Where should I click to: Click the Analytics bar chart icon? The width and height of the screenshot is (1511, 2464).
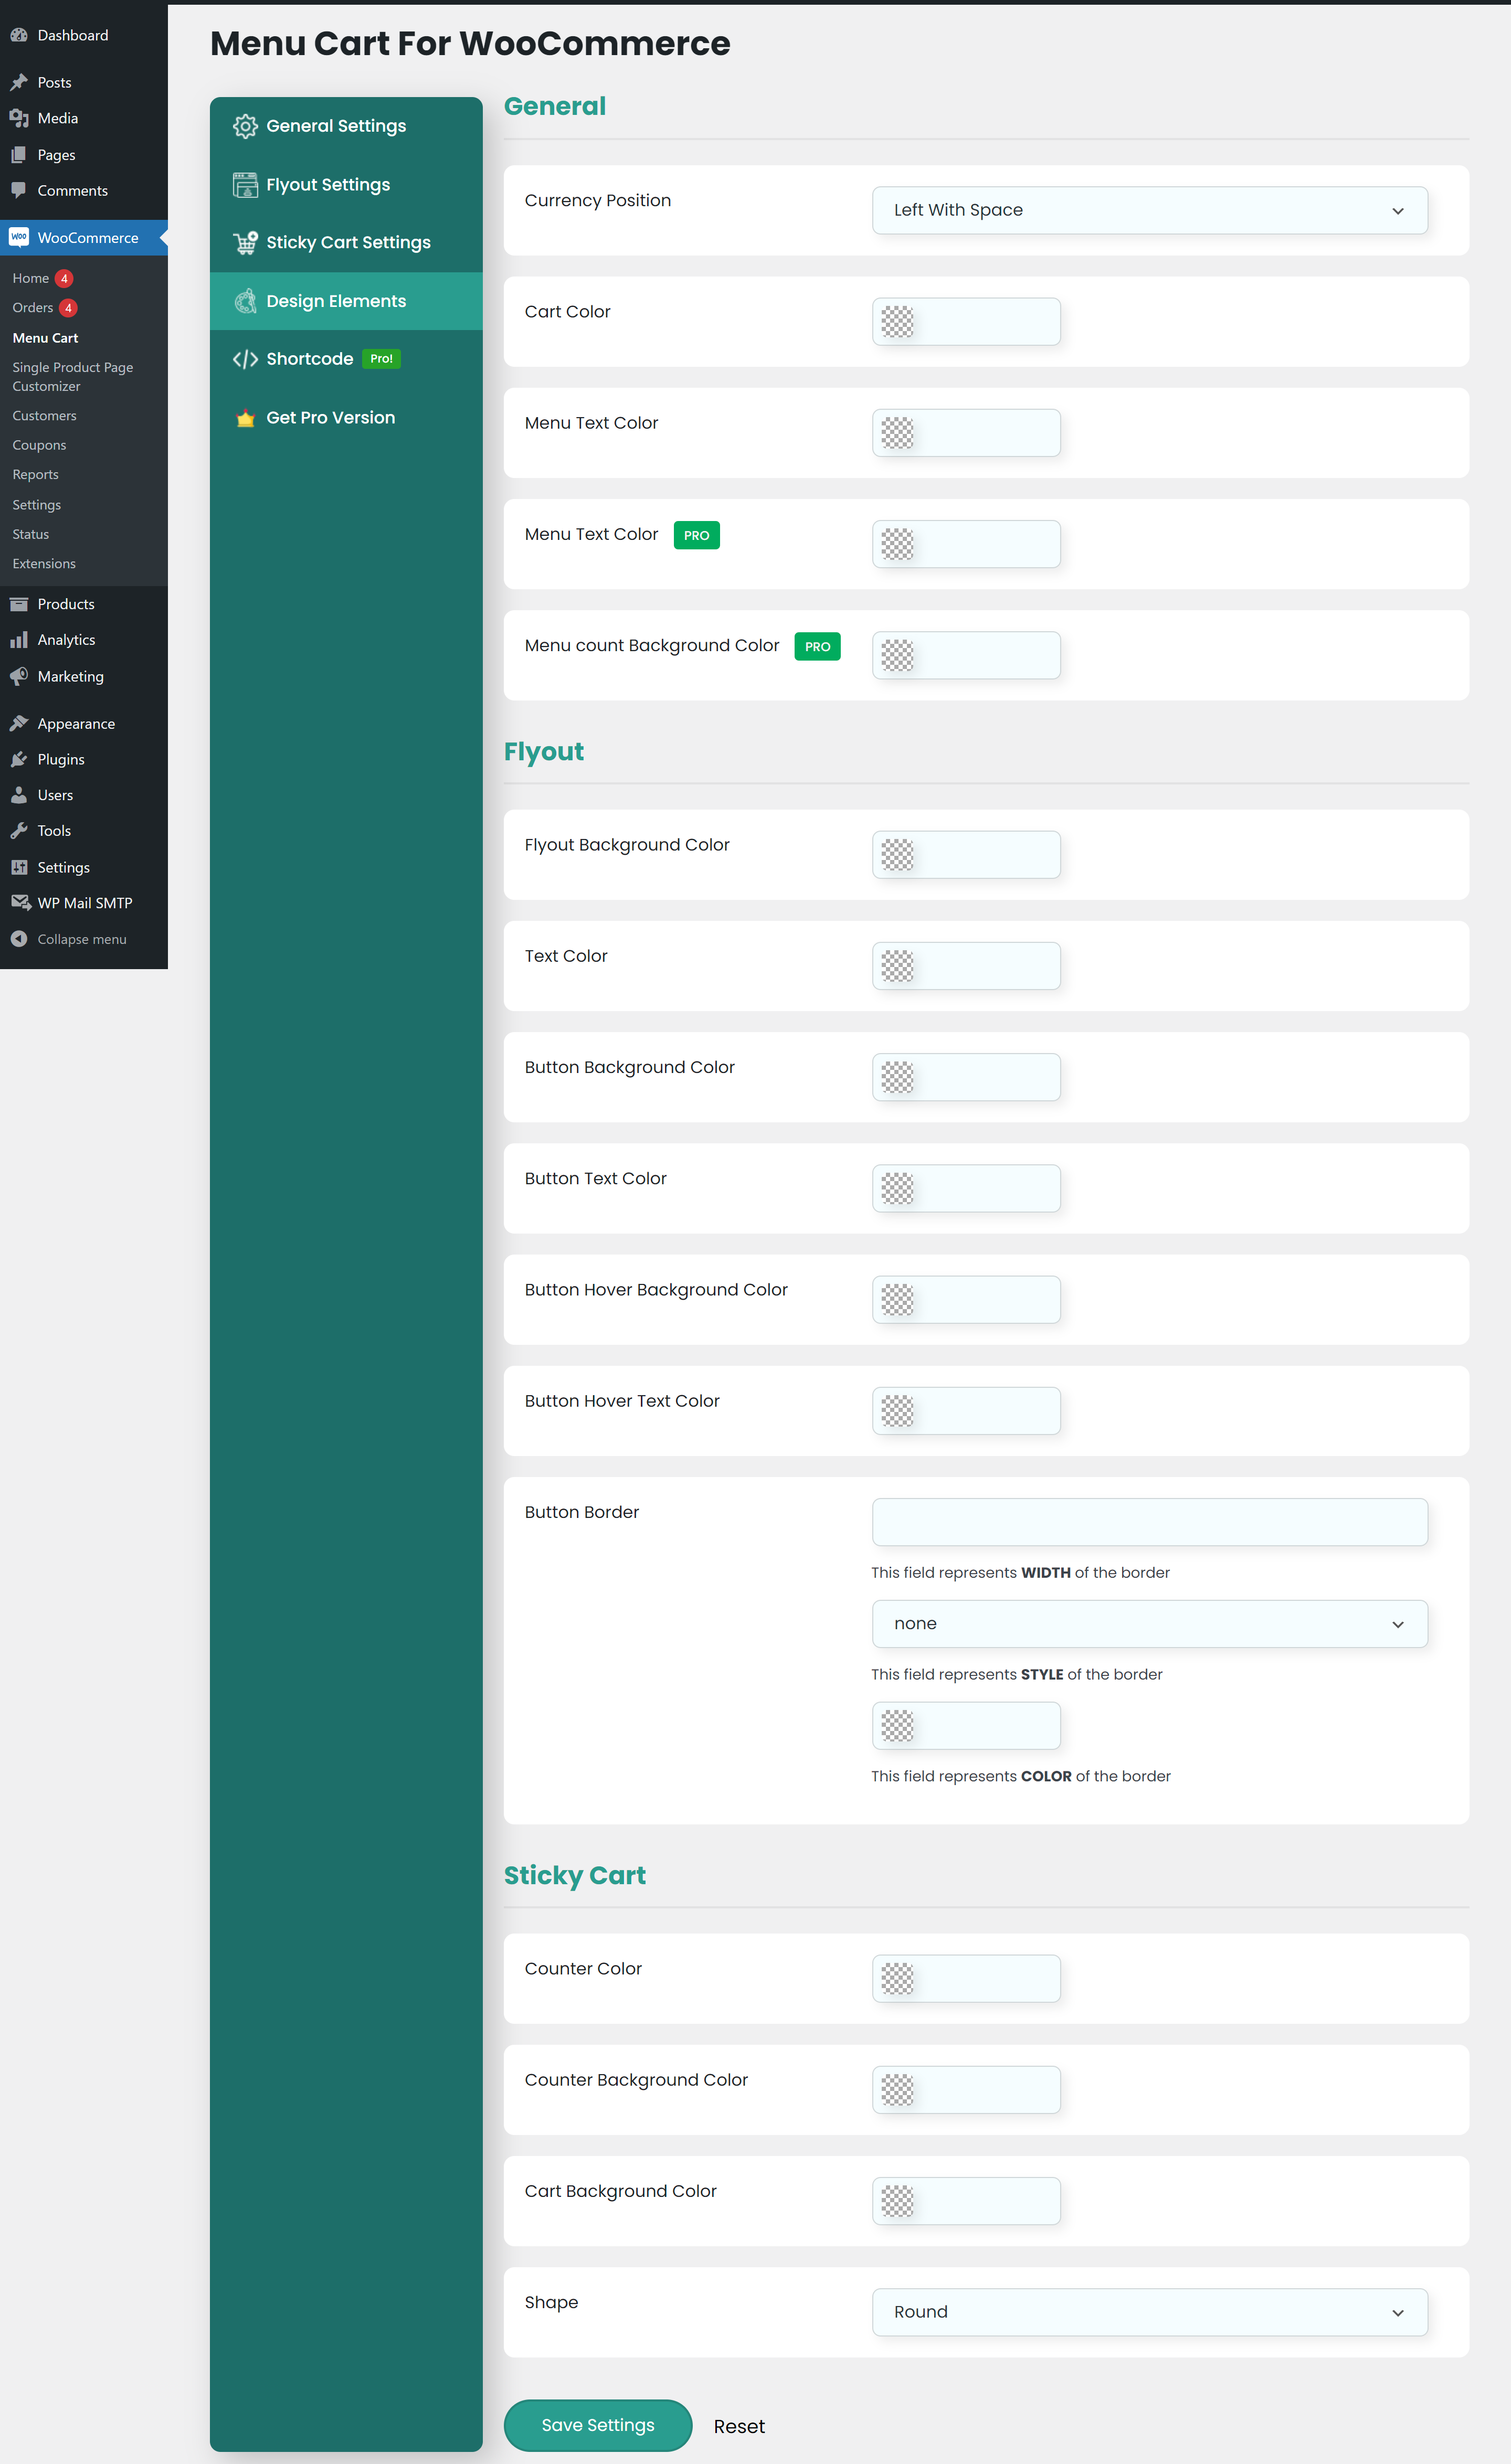click(18, 640)
